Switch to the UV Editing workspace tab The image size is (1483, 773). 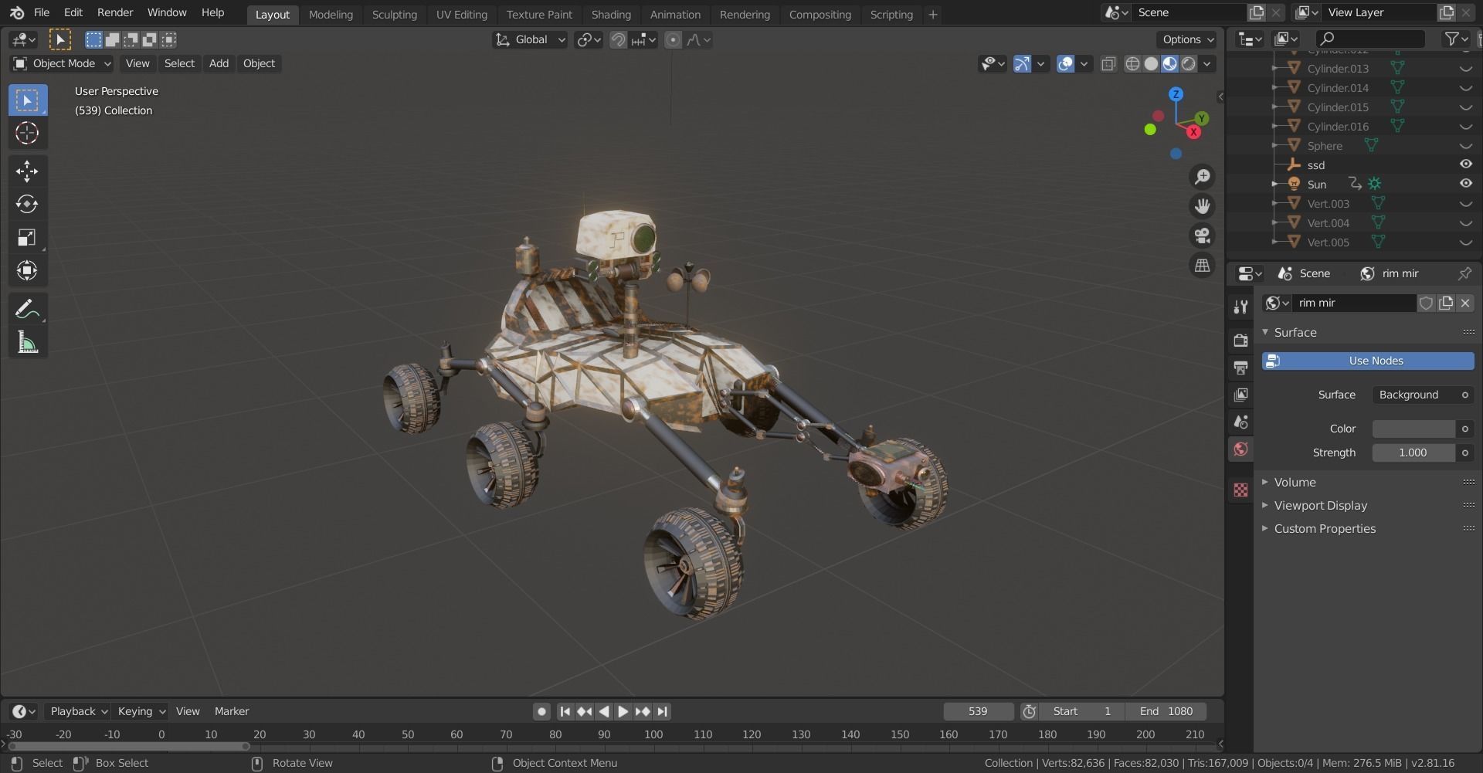(x=461, y=14)
